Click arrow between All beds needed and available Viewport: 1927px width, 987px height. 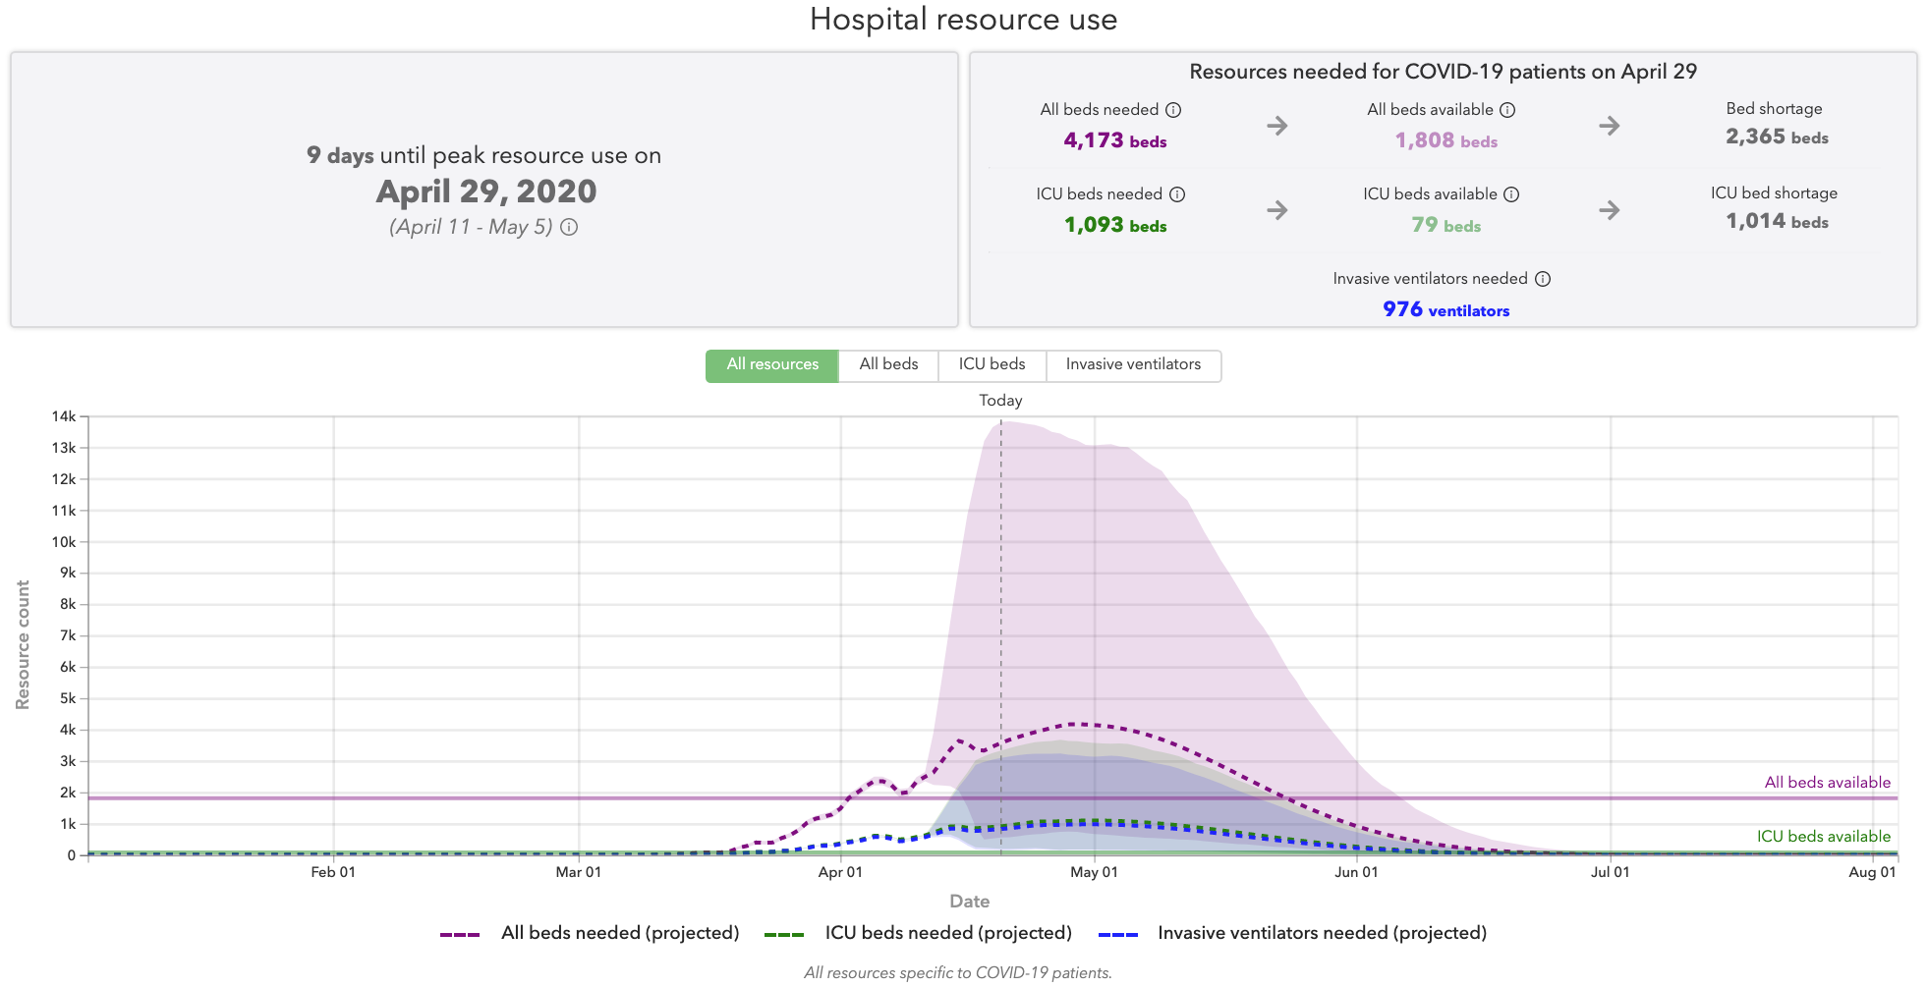tap(1276, 126)
